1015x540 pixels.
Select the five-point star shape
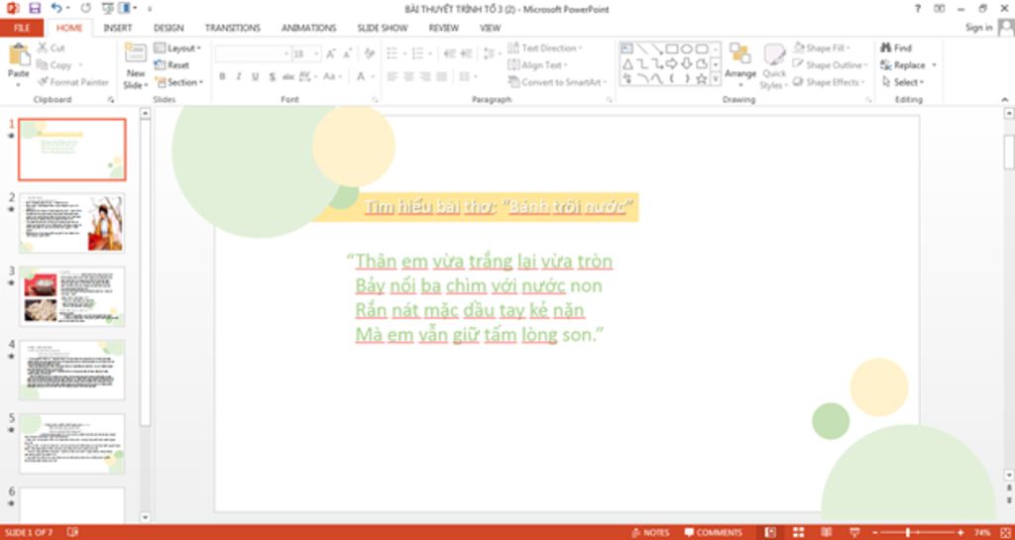(701, 79)
